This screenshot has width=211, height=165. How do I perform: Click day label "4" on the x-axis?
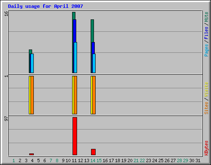(32, 160)
